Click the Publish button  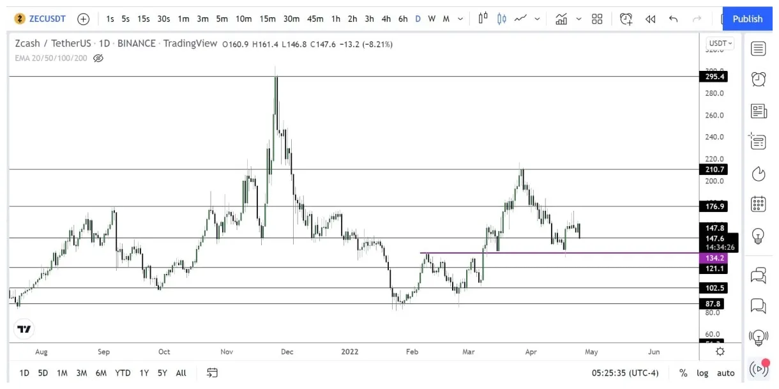(746, 19)
